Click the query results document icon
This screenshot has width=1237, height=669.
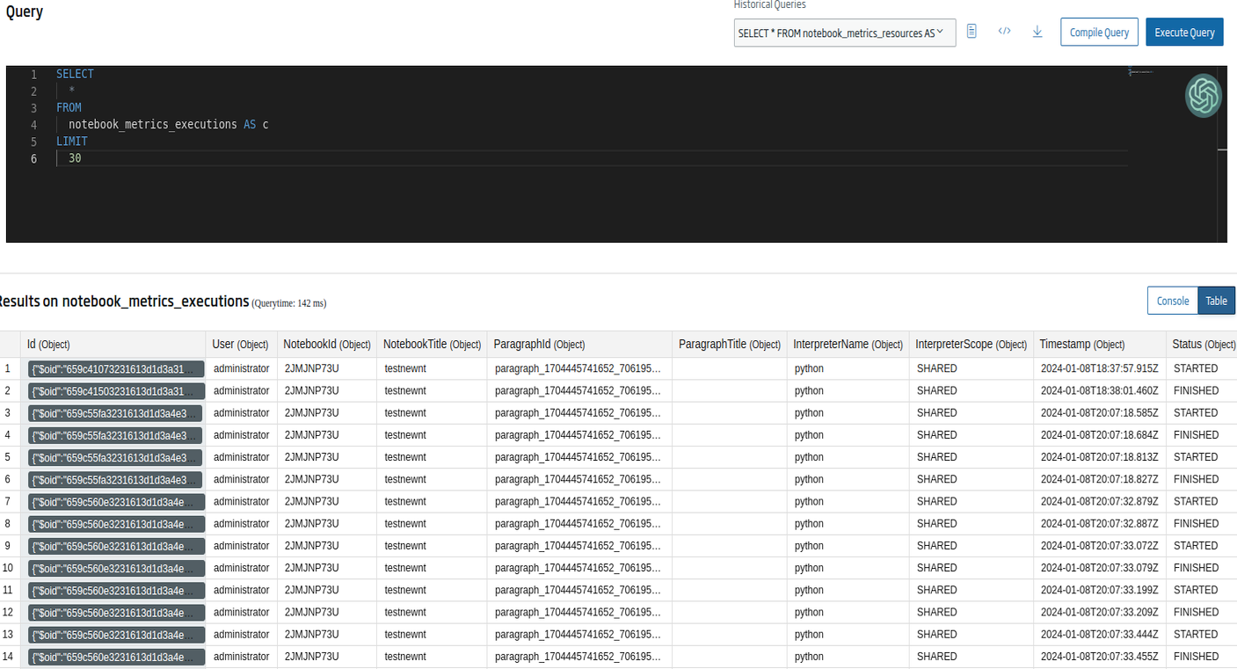pos(971,31)
